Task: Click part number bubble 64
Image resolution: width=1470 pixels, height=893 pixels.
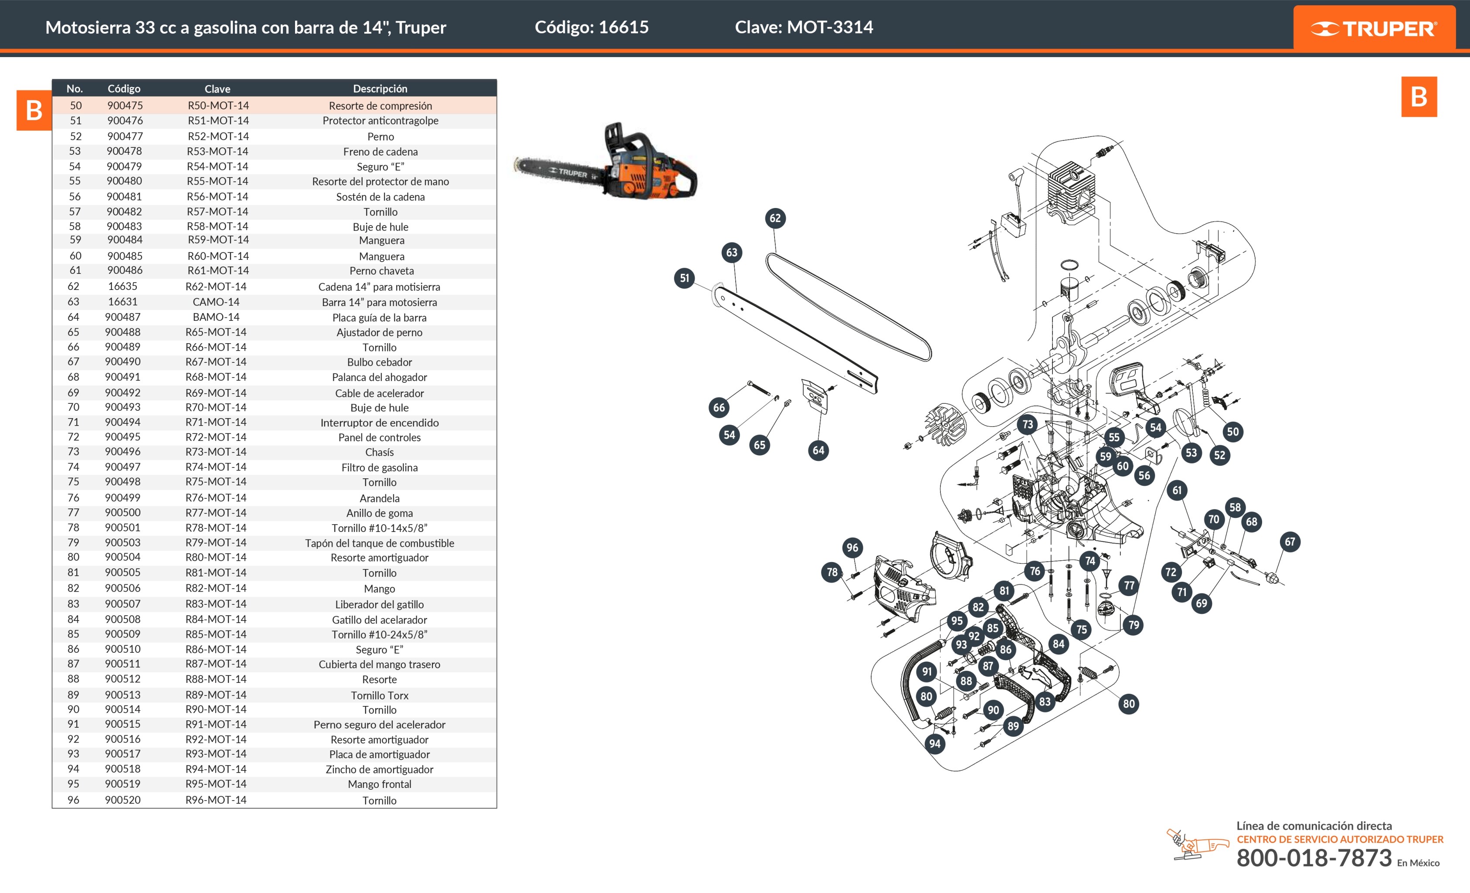Action: tap(818, 450)
